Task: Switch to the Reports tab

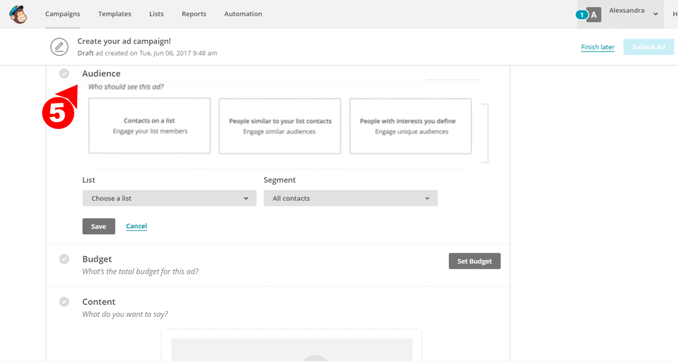Action: (194, 14)
